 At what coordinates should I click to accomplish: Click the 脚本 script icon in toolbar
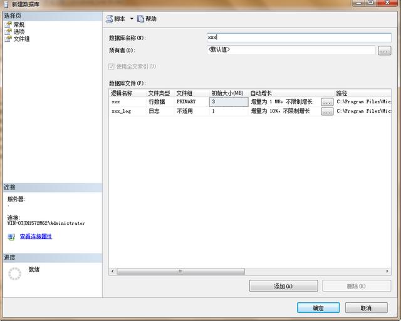[x=110, y=19]
